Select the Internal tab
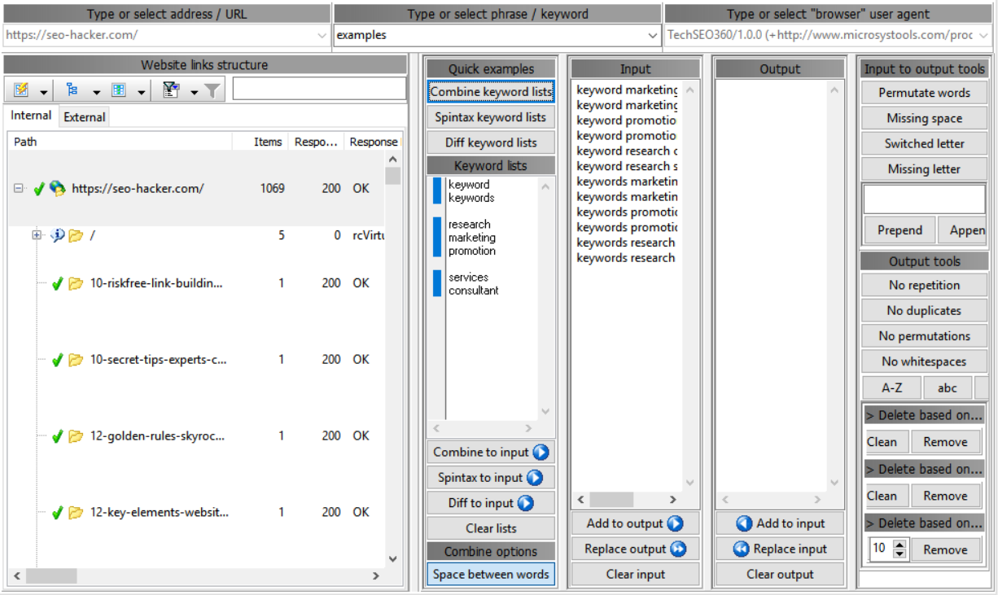Viewport: 998px width, 595px height. (x=31, y=116)
